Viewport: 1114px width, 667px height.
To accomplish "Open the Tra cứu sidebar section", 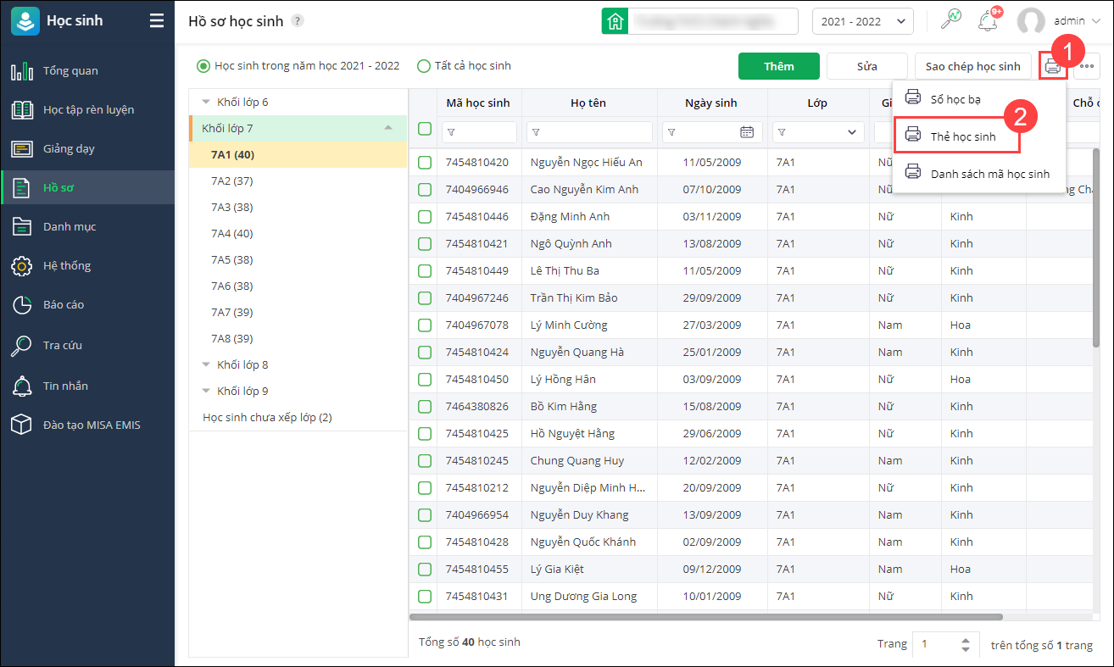I will (63, 345).
